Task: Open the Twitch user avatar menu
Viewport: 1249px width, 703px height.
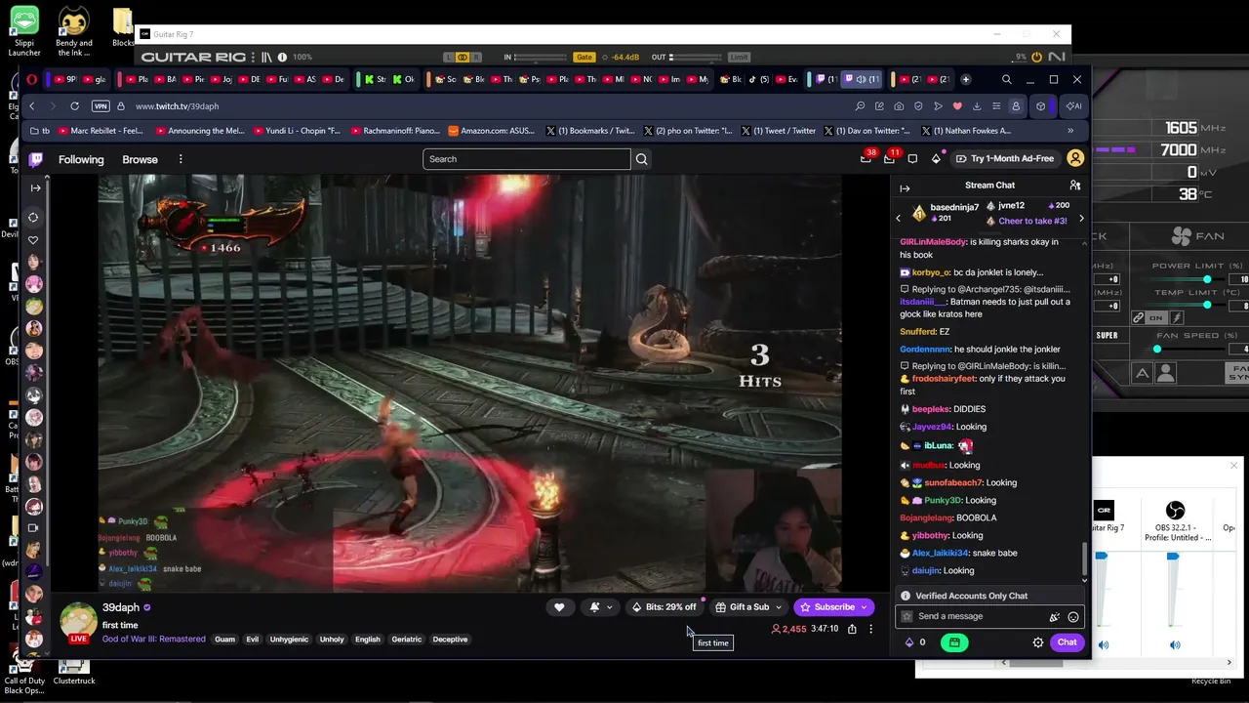Action: coord(1075,158)
